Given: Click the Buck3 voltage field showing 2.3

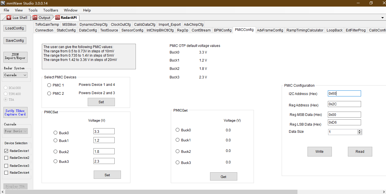Looking at the screenshot, I should (x=104, y=161).
